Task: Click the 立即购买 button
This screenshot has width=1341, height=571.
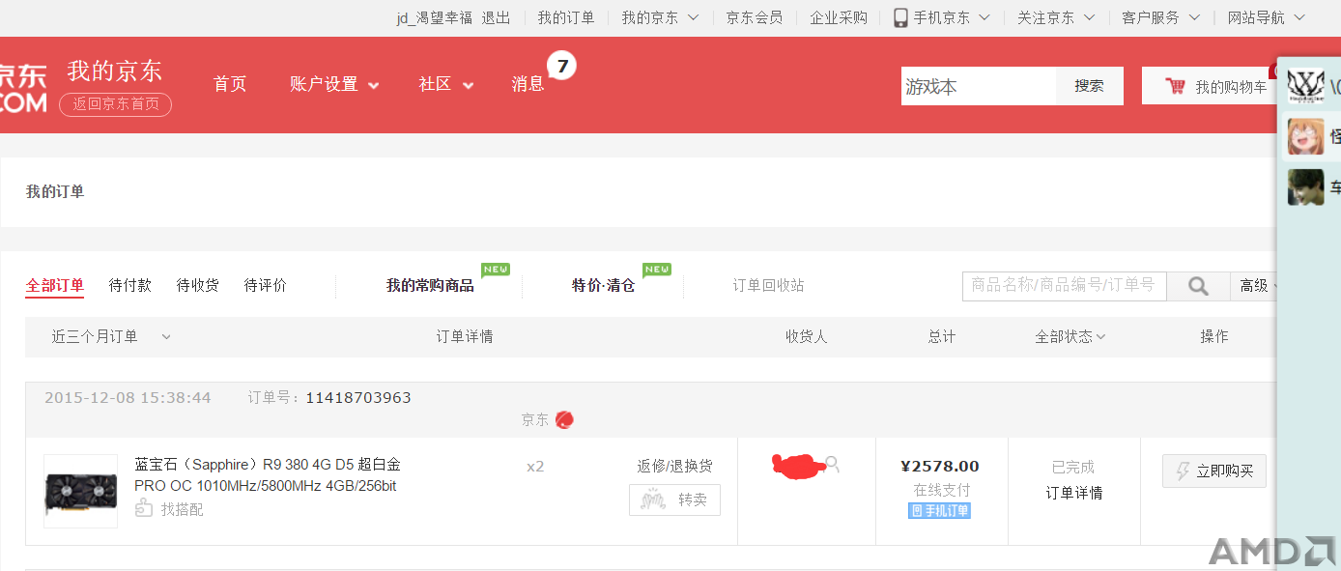Action: (1214, 471)
